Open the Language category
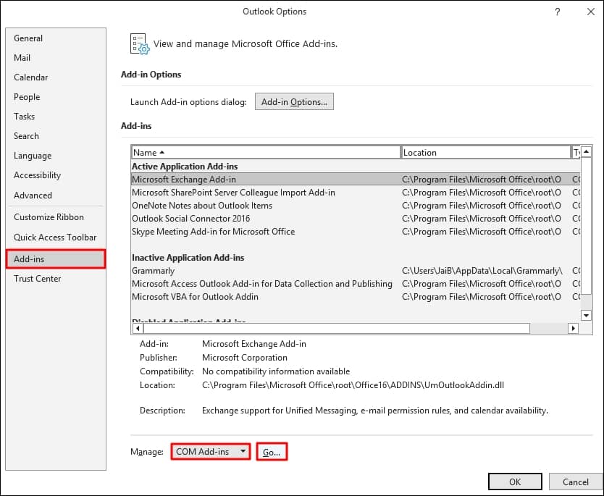 click(56, 156)
